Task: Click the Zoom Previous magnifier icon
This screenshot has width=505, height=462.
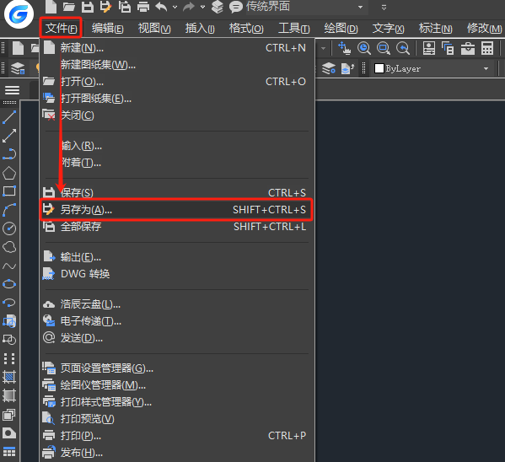Action: coord(403,49)
